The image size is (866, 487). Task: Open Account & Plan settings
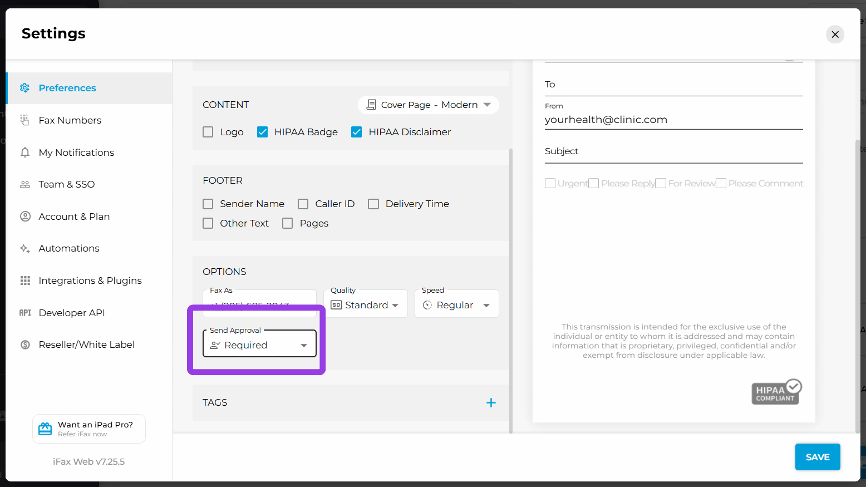click(x=74, y=217)
